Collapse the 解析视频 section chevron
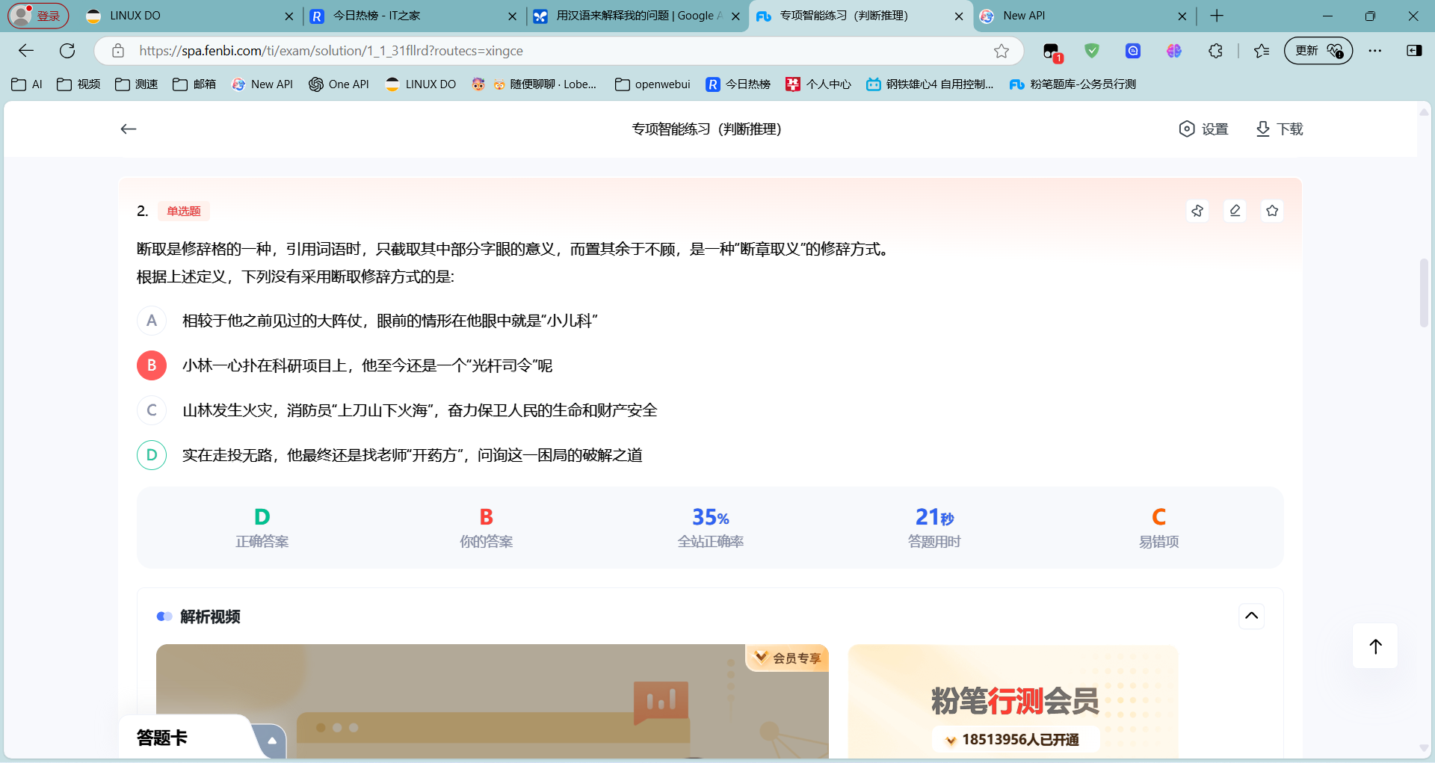 [1252, 616]
